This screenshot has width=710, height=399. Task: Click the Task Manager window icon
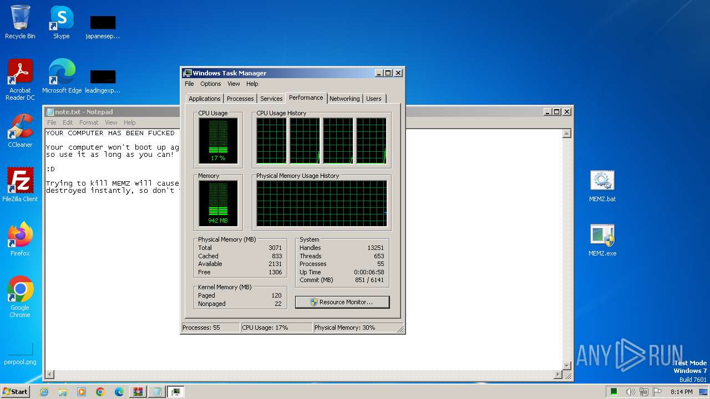click(x=187, y=73)
